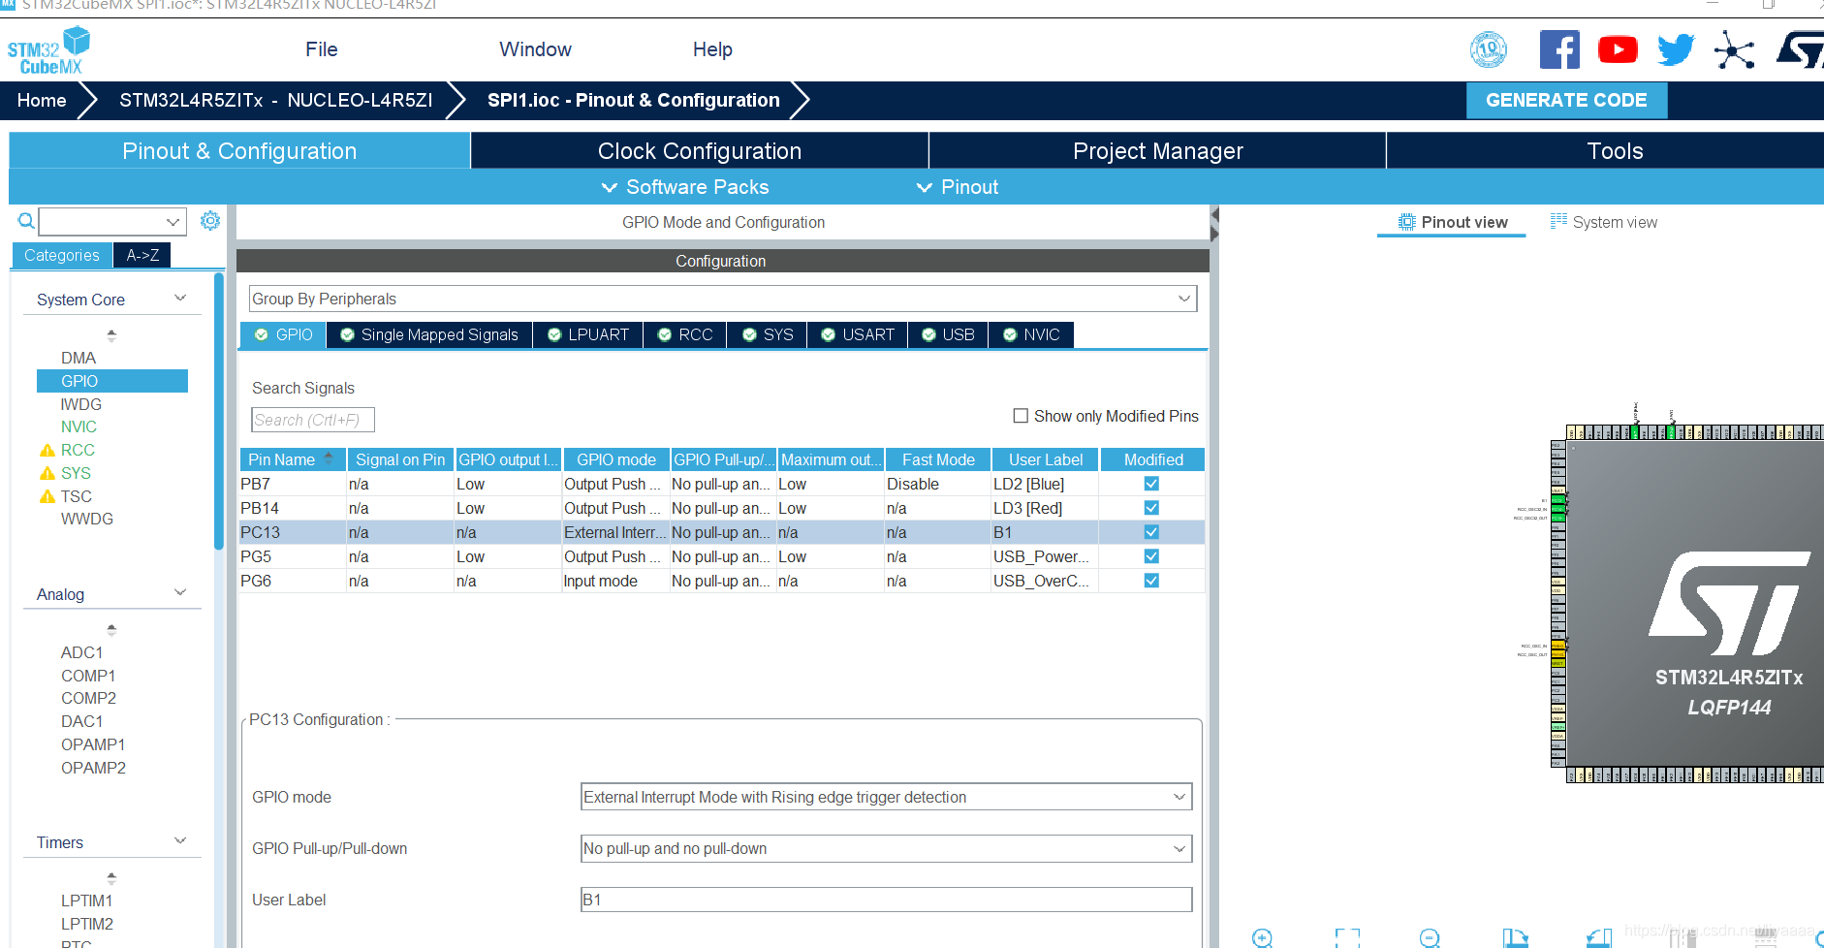Open the peripheral search settings gear
The width and height of the screenshot is (1824, 948).
pyautogui.click(x=210, y=221)
